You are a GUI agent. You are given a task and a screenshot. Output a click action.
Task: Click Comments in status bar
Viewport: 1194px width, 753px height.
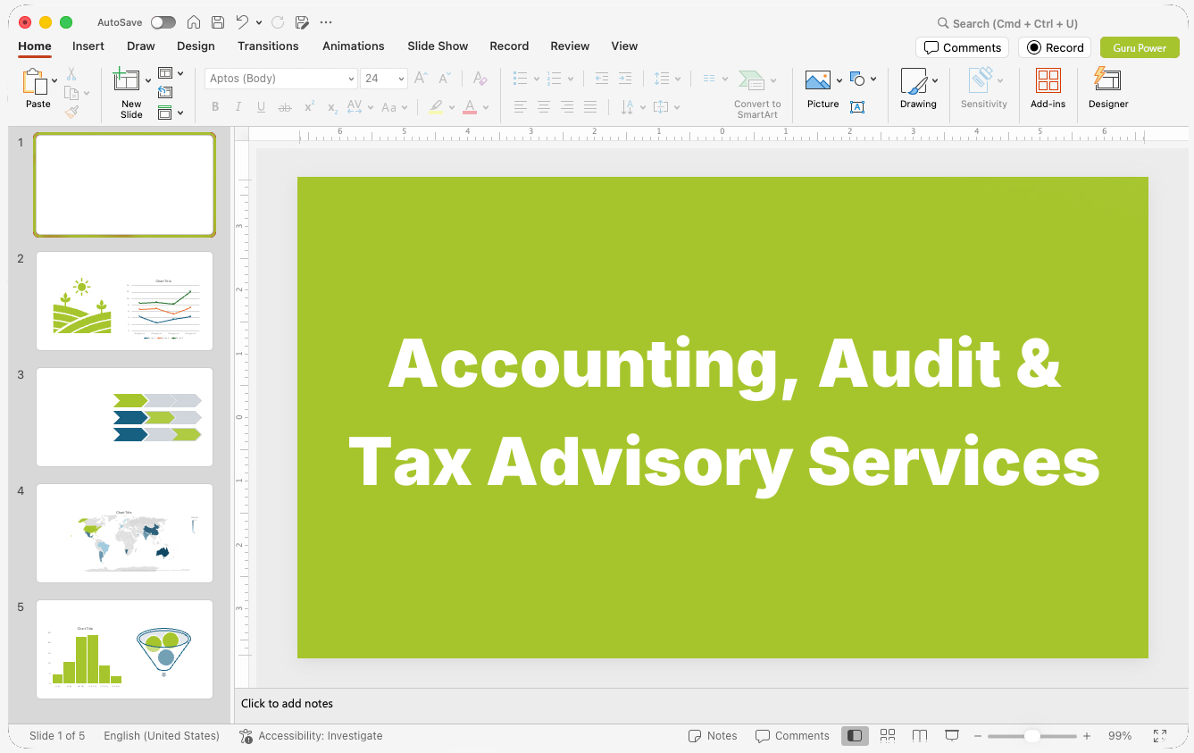(x=792, y=736)
